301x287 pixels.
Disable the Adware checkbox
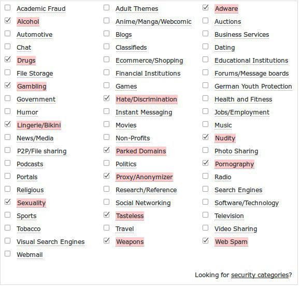[x=205, y=8]
